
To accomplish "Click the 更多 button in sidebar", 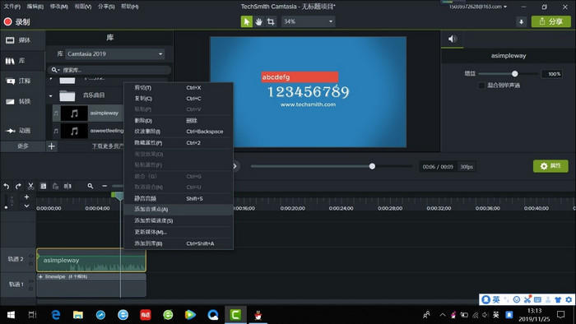I will (x=23, y=146).
